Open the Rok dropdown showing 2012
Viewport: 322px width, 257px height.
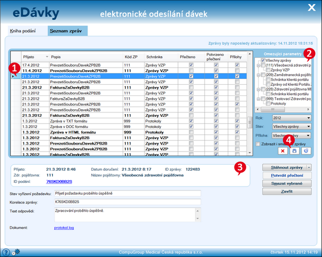(x=292, y=118)
